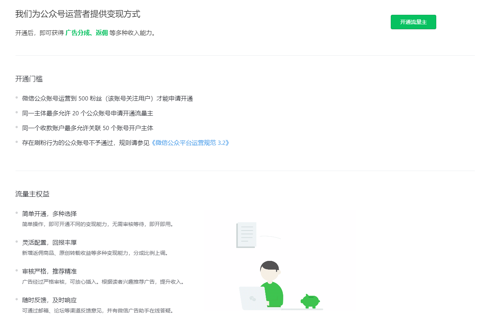Click the 开通流量主 green button
Viewport: 490px width, 317px height.
pos(413,22)
